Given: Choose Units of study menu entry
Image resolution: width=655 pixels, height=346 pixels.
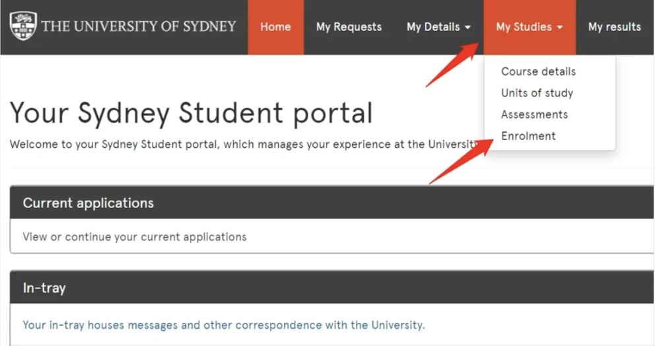Looking at the screenshot, I should 537,93.
